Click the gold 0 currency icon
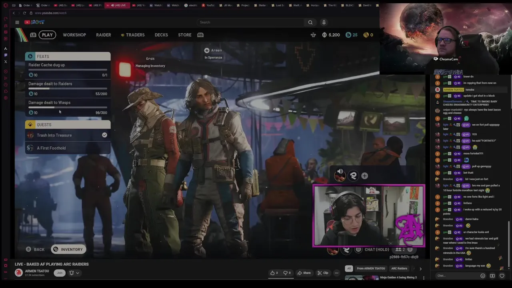The image size is (512, 288). pyautogui.click(x=366, y=35)
